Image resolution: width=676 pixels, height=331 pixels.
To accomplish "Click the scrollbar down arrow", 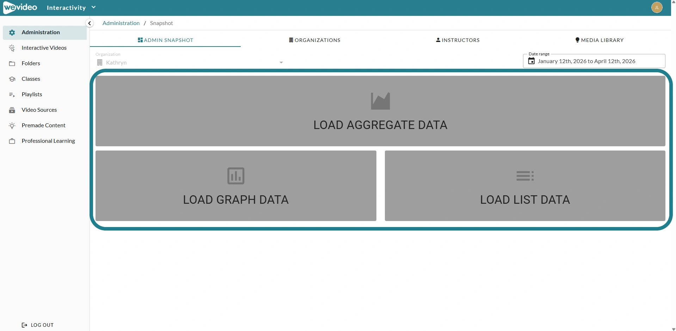I will pos(674,329).
